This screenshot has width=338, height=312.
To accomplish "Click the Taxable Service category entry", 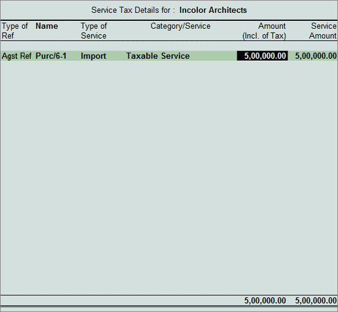I will click(158, 56).
